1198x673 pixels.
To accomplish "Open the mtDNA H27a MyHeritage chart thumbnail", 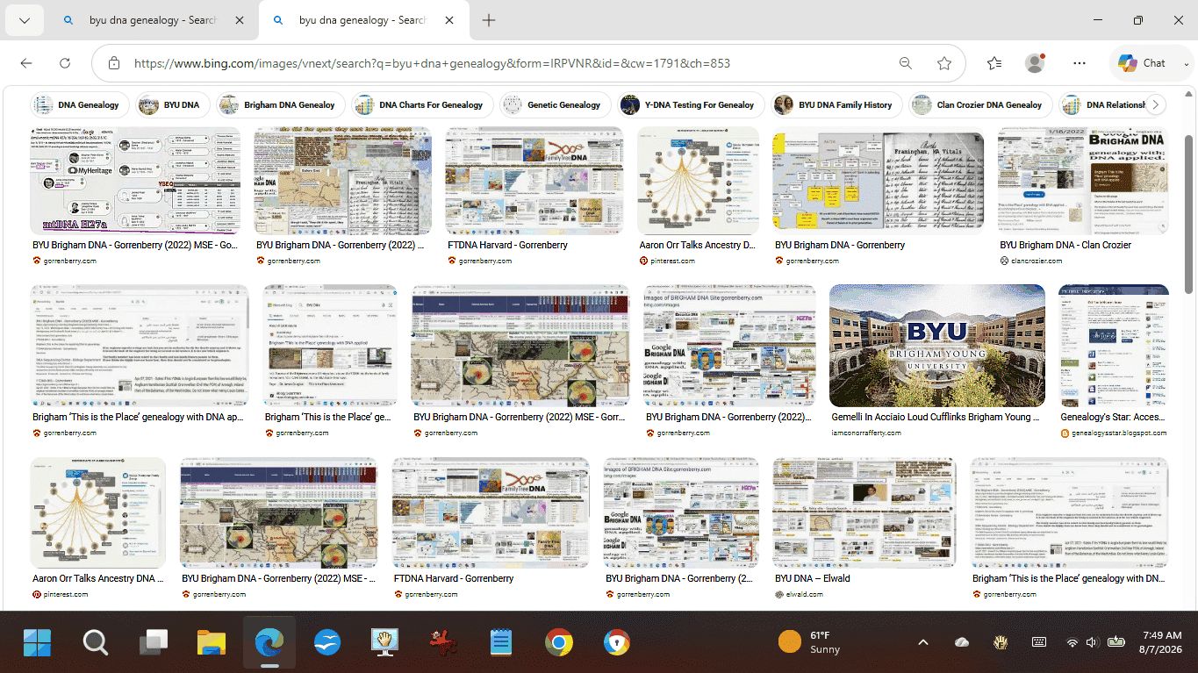I will 136,181.
